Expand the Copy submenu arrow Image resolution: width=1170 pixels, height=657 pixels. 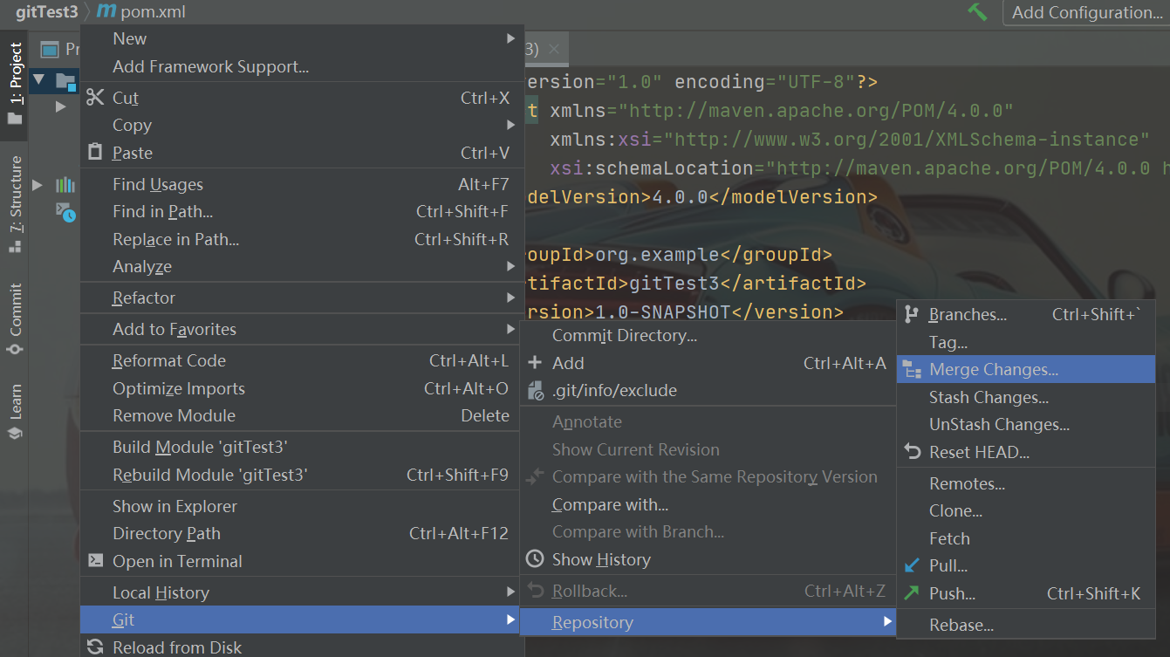point(511,125)
